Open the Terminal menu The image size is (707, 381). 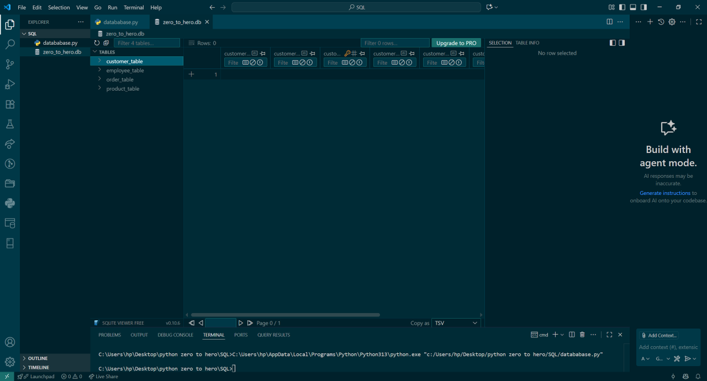pyautogui.click(x=134, y=7)
